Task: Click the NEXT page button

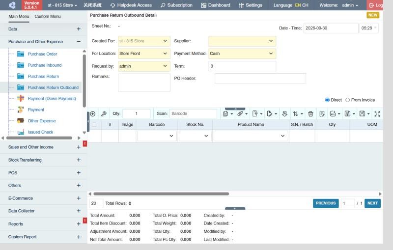Action: tap(372, 203)
